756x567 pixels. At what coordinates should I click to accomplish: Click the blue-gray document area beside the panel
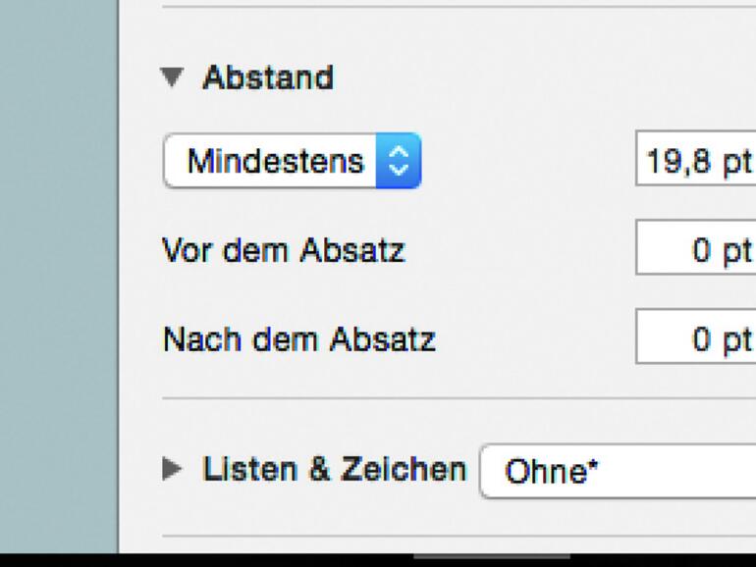[x=57, y=275]
